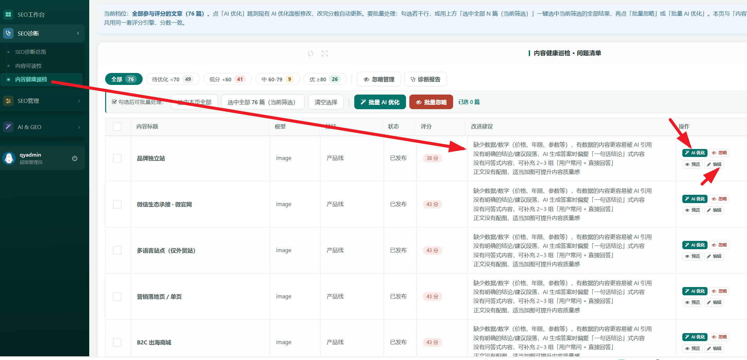
Task: Select the 低分 <60 filter tab
Action: [228, 79]
